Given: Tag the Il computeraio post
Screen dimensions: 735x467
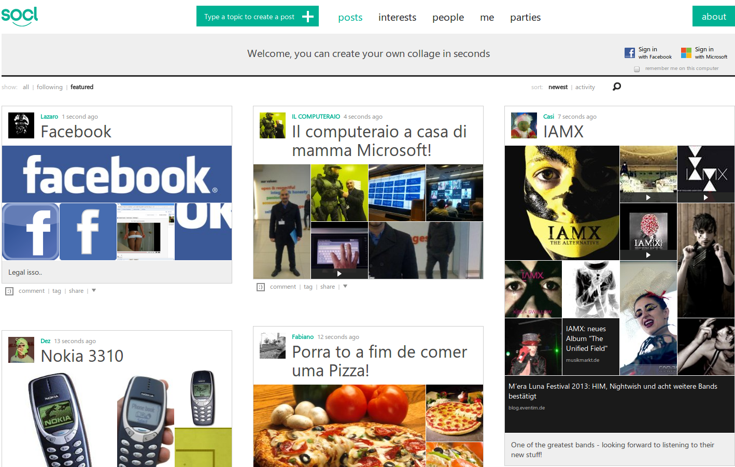Looking at the screenshot, I should [x=308, y=287].
